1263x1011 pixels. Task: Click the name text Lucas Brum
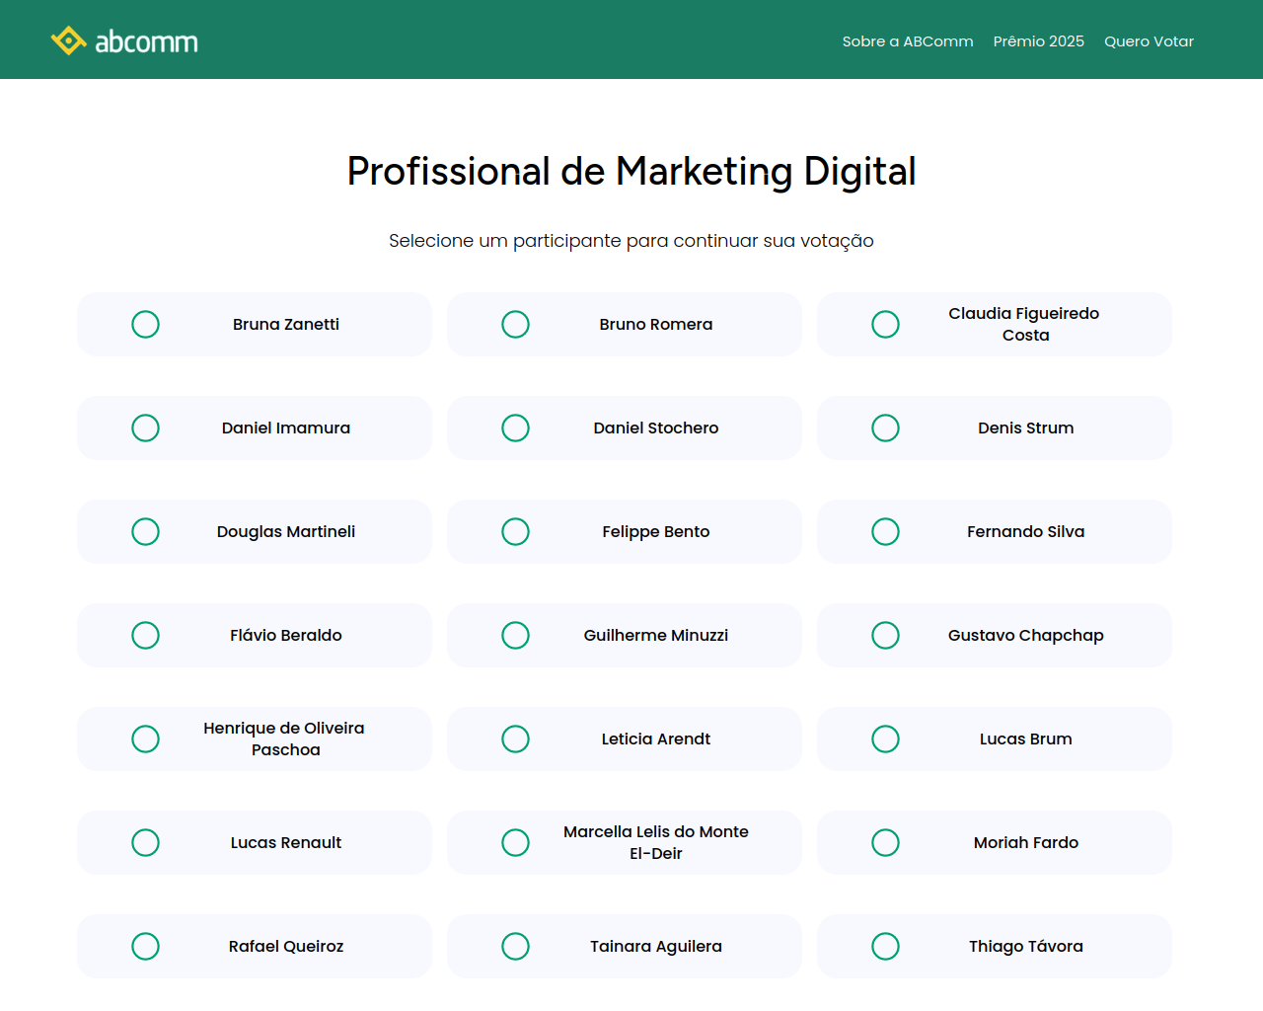pyautogui.click(x=1026, y=739)
